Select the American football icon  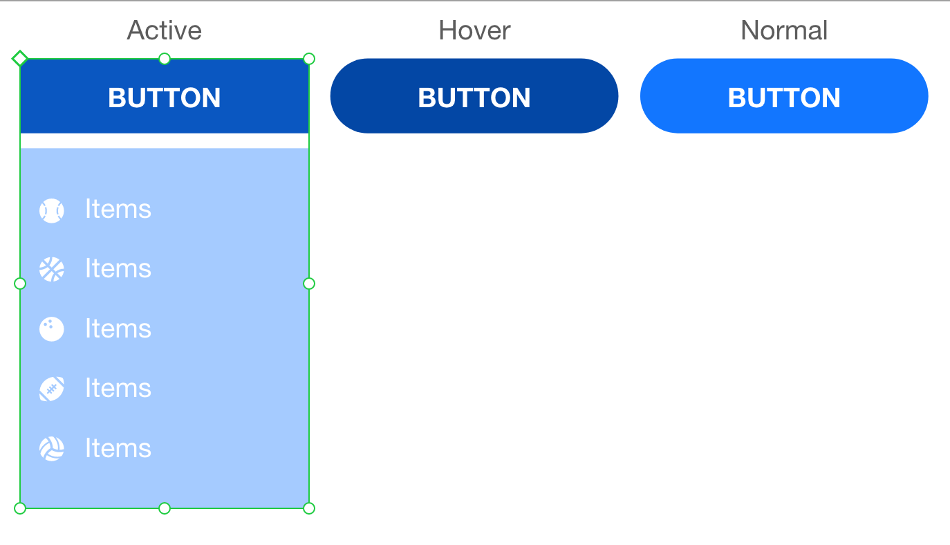52,389
